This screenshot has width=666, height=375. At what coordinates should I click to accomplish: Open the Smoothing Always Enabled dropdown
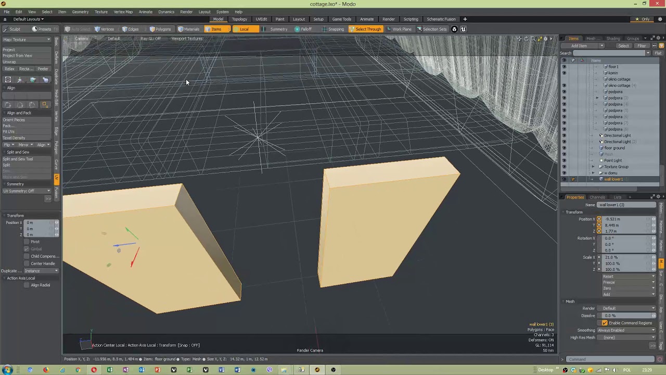626,330
